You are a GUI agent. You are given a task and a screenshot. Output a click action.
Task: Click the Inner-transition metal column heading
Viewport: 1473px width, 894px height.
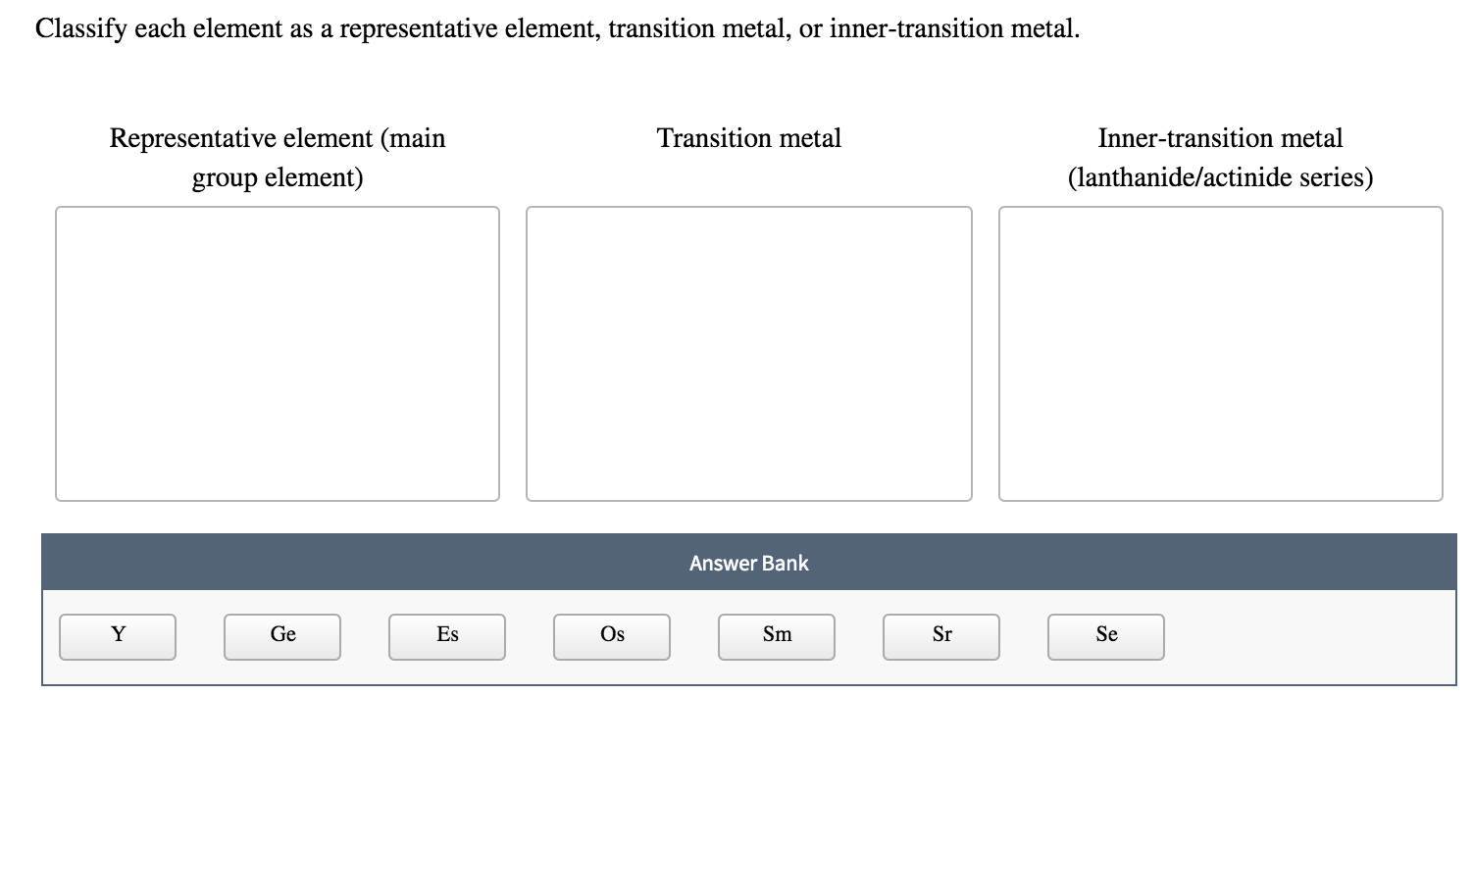pos(1220,138)
